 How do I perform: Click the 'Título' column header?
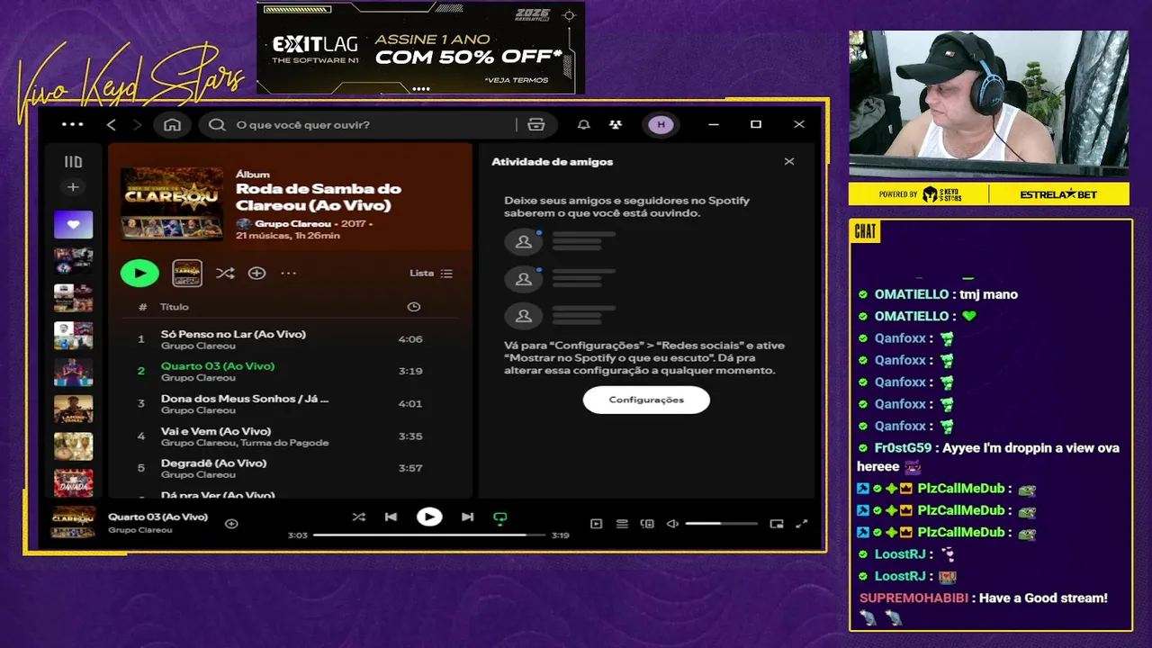(175, 307)
